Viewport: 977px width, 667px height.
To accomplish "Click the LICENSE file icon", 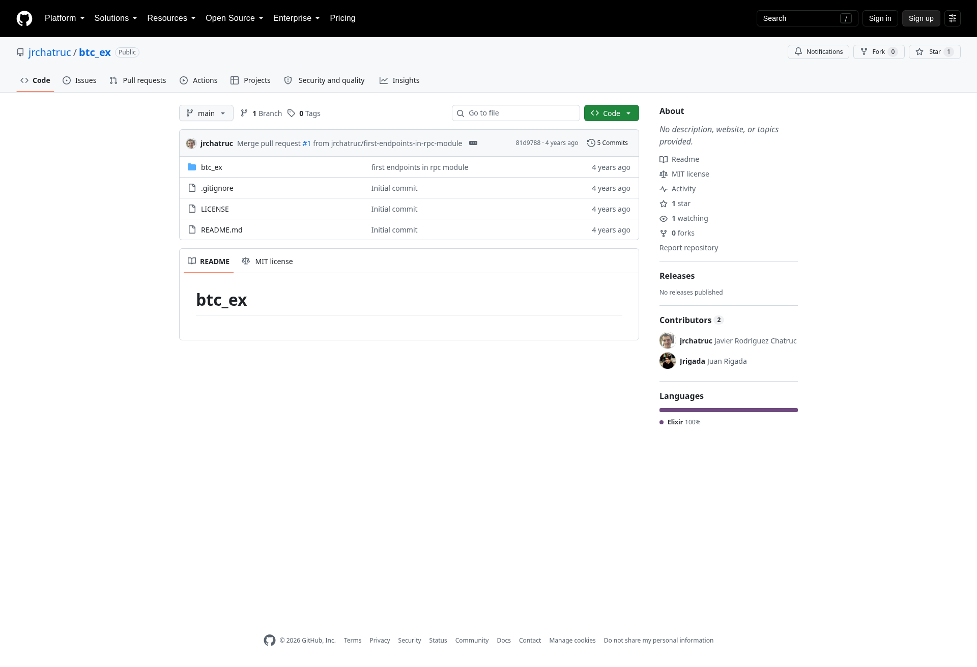I will coord(192,209).
